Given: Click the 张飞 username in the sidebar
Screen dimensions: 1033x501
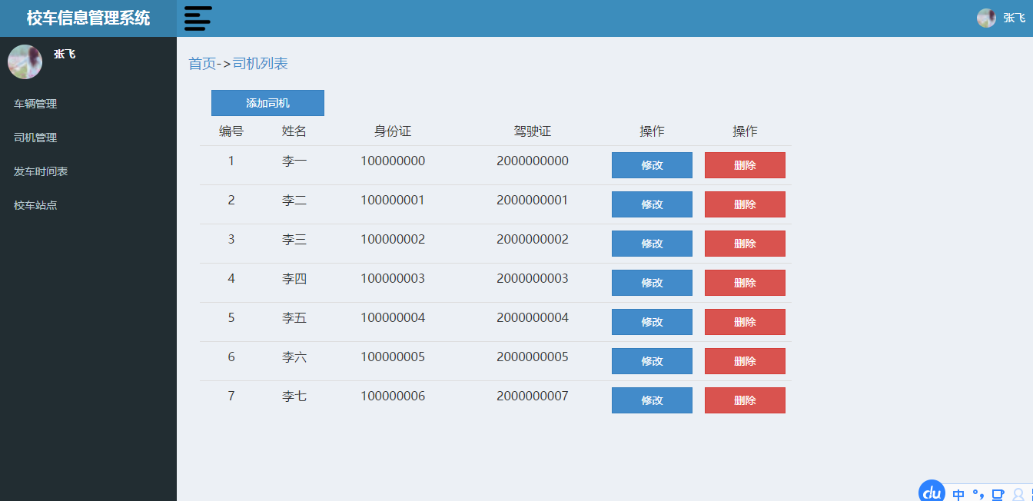Looking at the screenshot, I should (x=65, y=54).
